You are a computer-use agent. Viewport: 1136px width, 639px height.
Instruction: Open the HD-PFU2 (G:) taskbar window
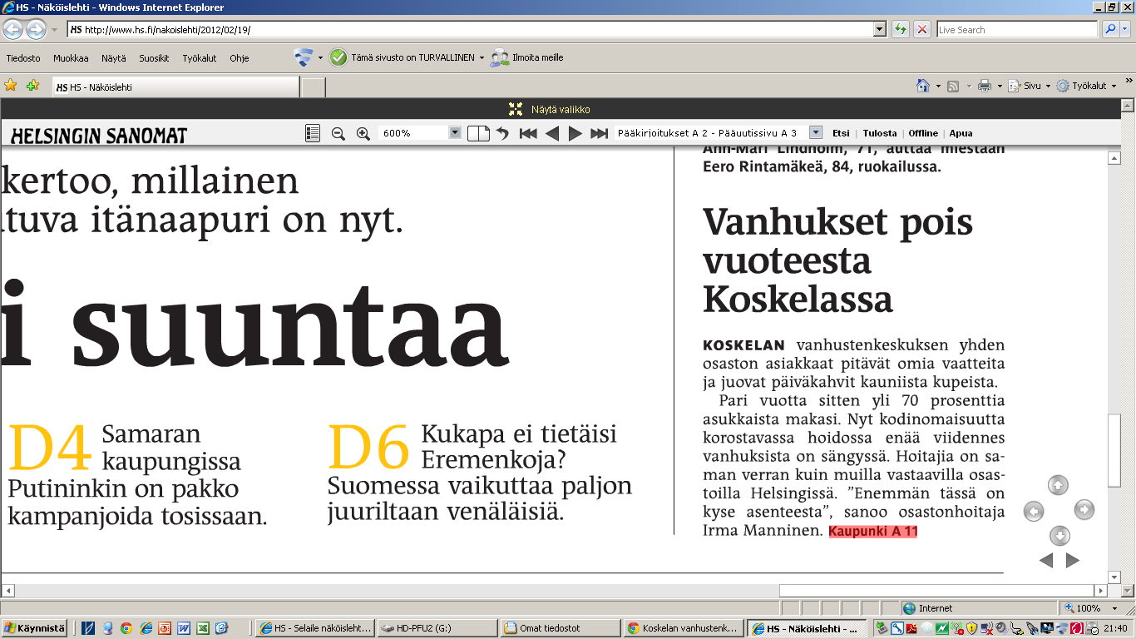[437, 628]
